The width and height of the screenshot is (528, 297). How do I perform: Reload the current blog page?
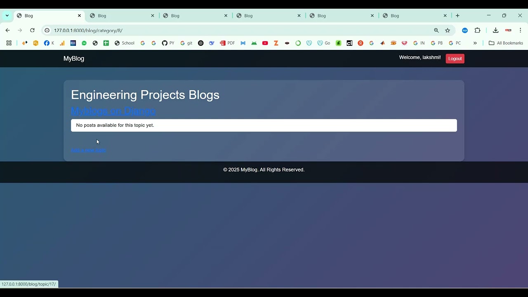[32, 30]
